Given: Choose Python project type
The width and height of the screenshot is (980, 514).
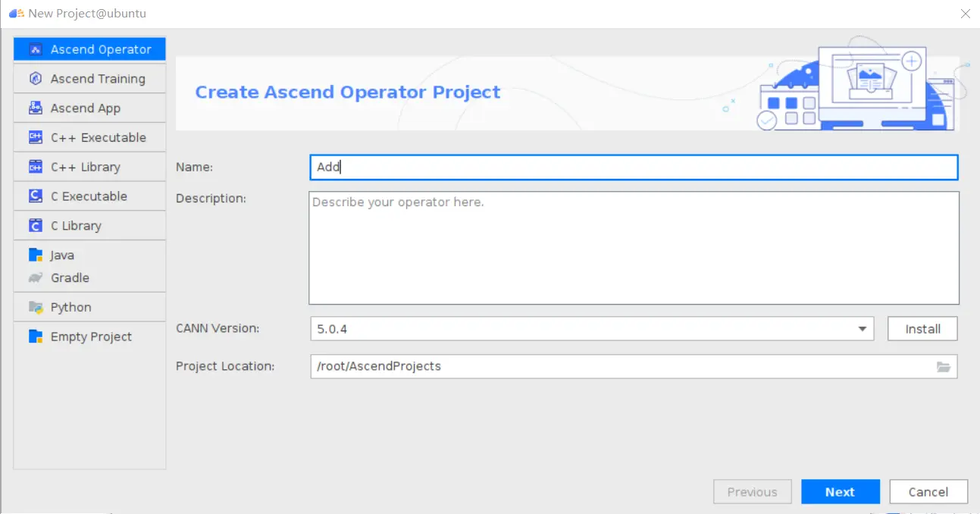Looking at the screenshot, I should click(89, 307).
